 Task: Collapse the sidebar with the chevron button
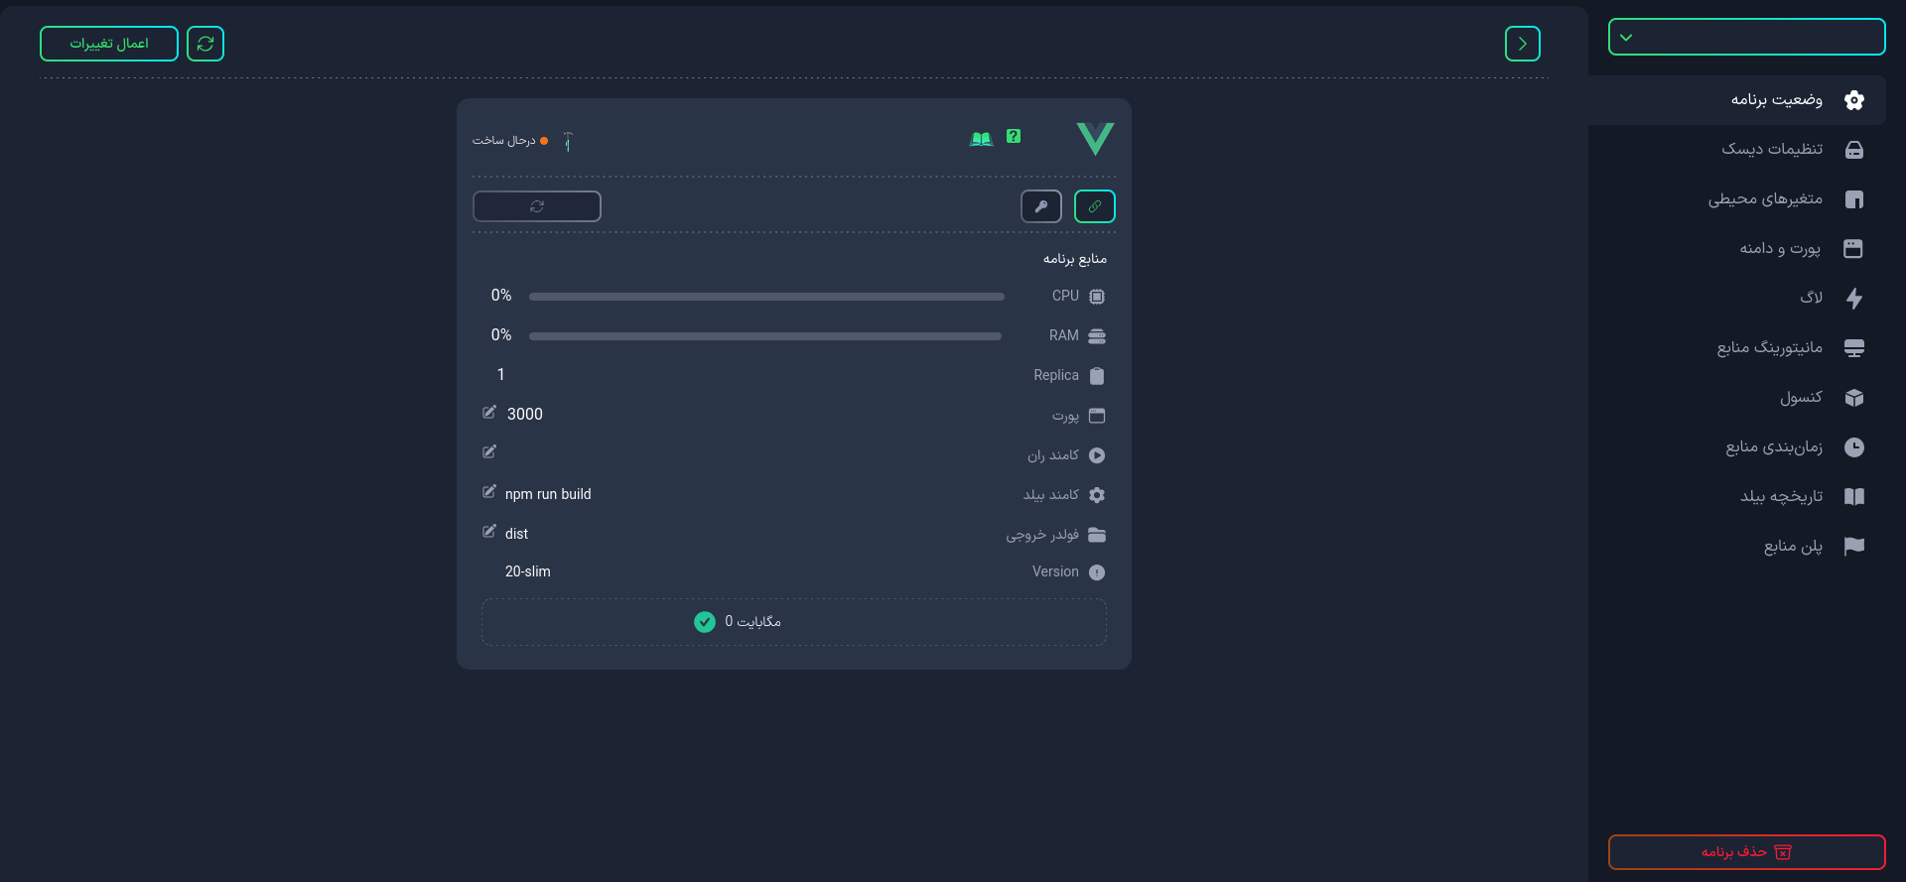(1523, 44)
